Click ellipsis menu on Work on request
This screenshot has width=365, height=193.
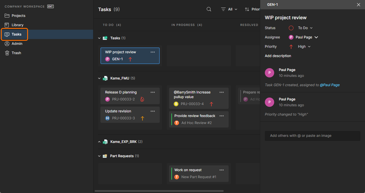pos(222,170)
